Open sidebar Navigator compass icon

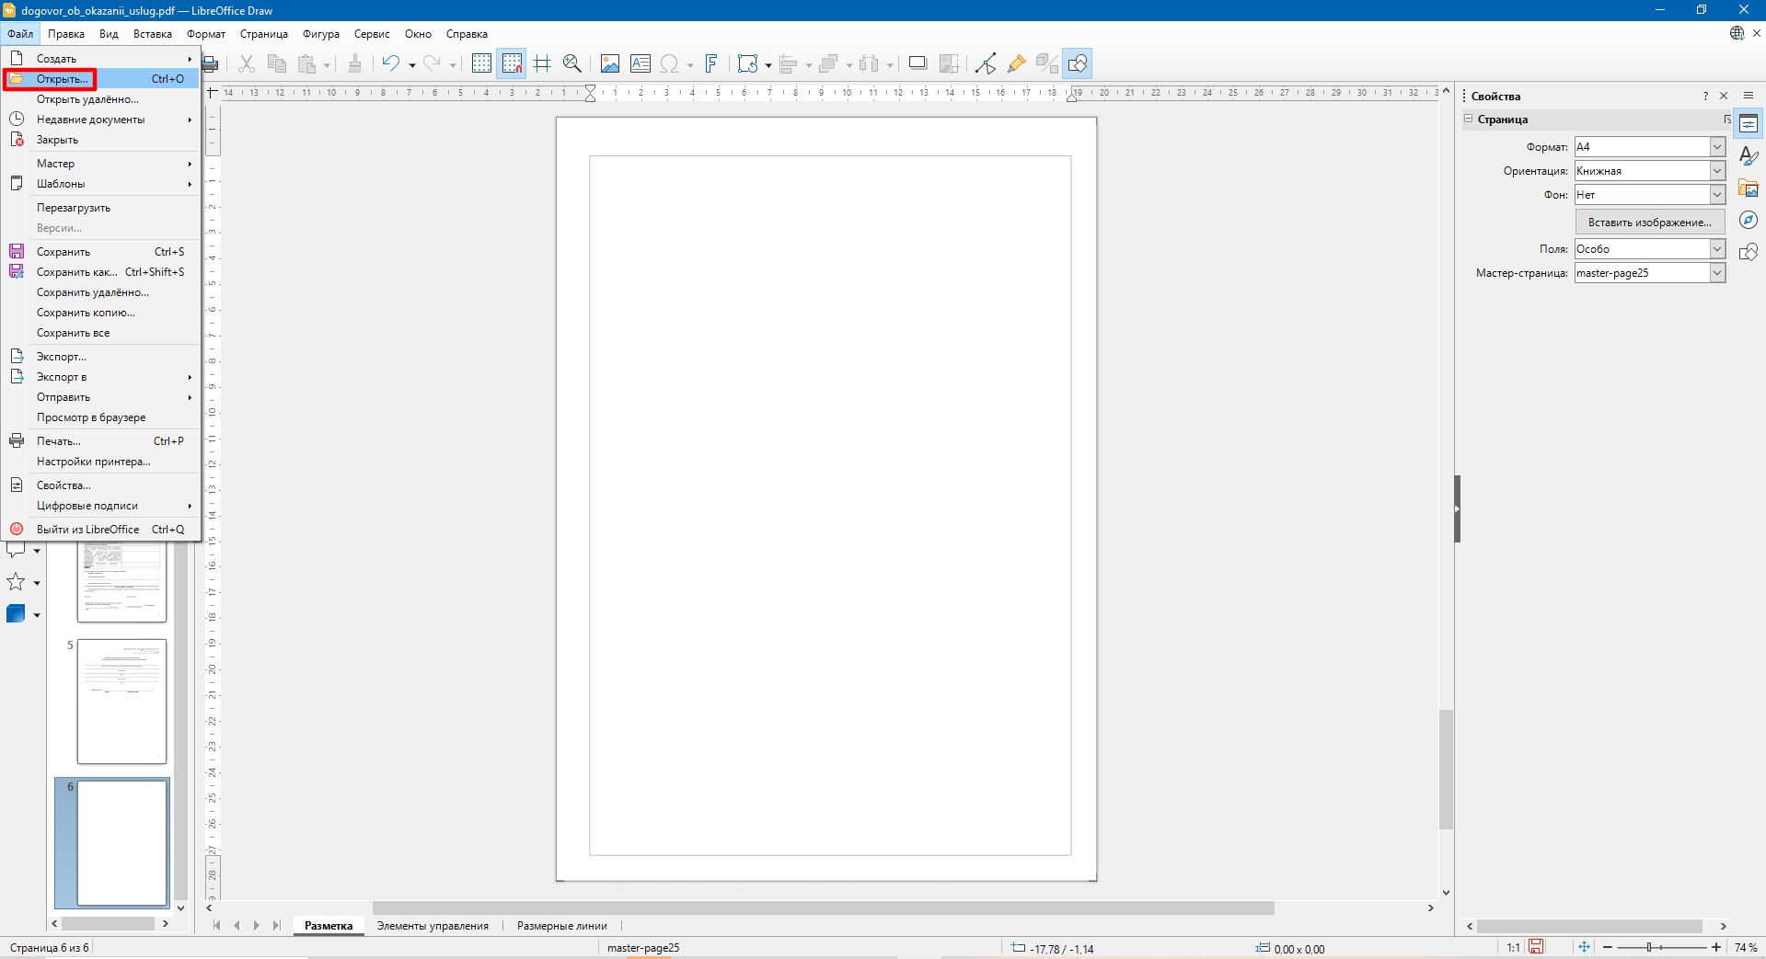pyautogui.click(x=1749, y=220)
